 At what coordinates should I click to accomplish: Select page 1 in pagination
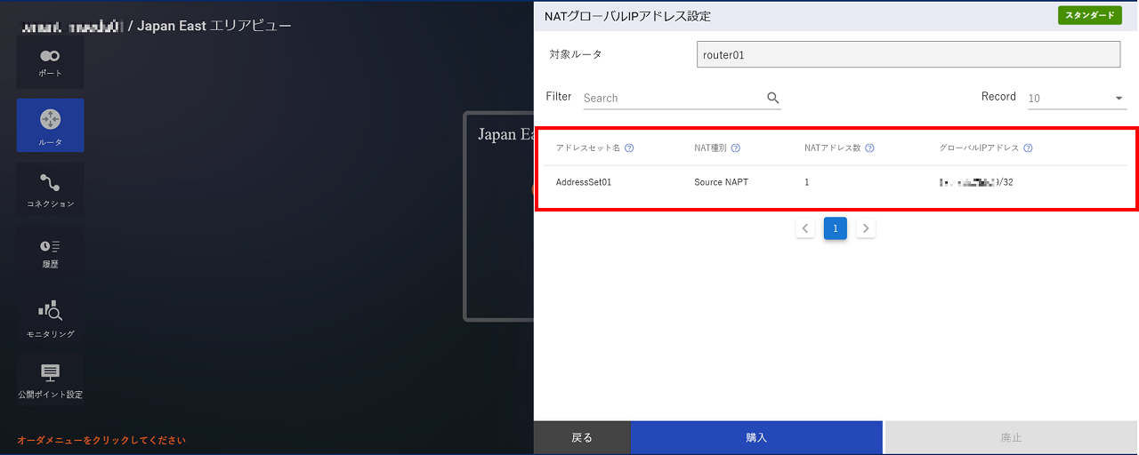(836, 228)
